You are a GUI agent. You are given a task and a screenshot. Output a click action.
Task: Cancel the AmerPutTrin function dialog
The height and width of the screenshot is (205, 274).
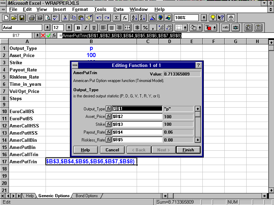(x=112, y=150)
